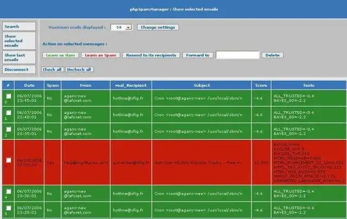Click the Uncheck all button
The height and width of the screenshot is (219, 347).
tap(79, 69)
